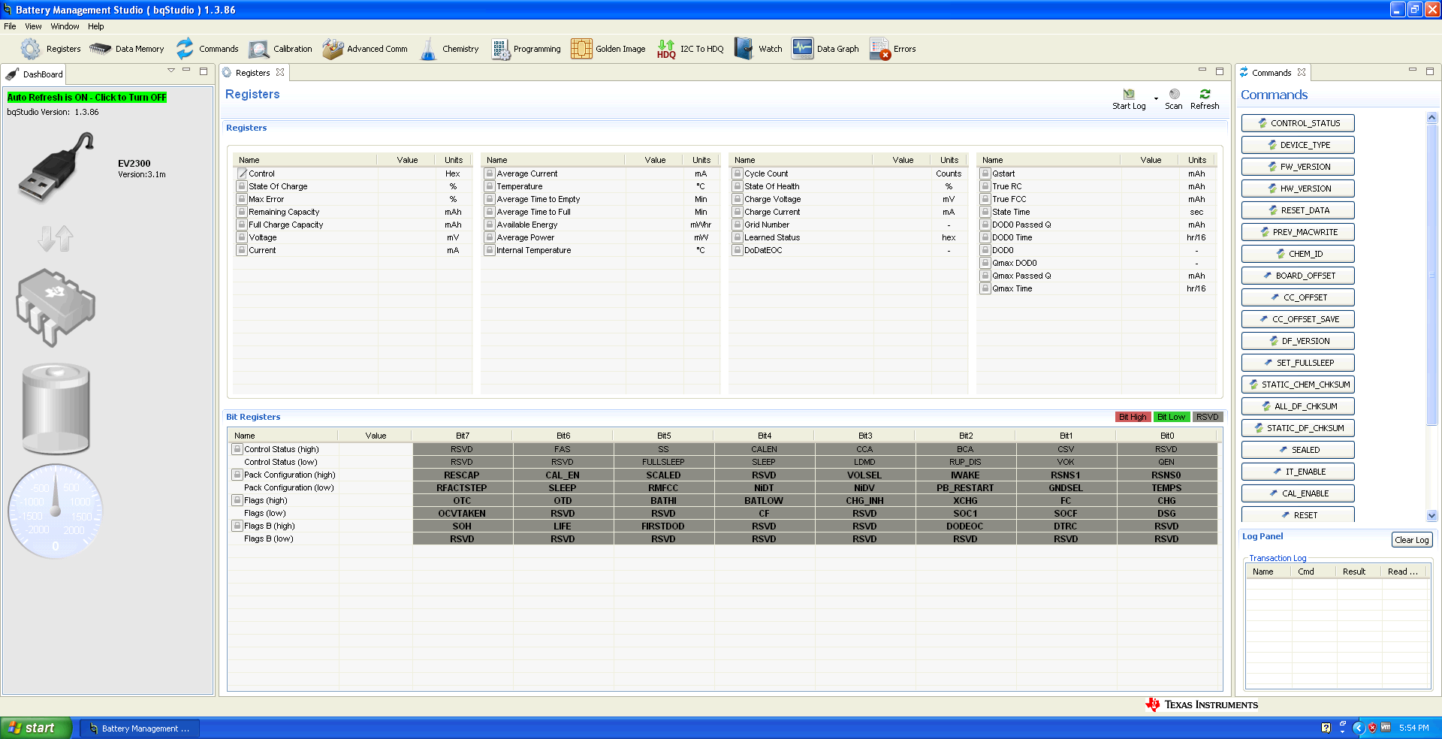Open the File menu

pos(10,26)
